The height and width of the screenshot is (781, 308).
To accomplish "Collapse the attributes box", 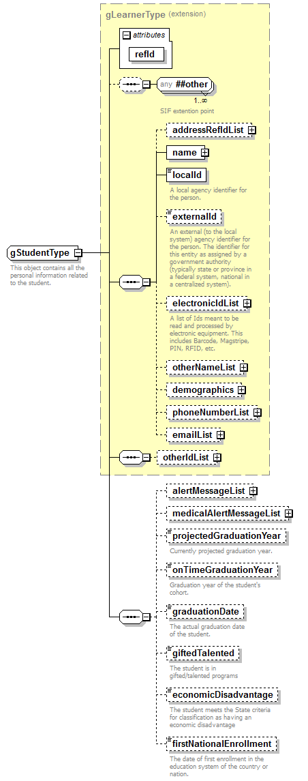I will point(126,35).
